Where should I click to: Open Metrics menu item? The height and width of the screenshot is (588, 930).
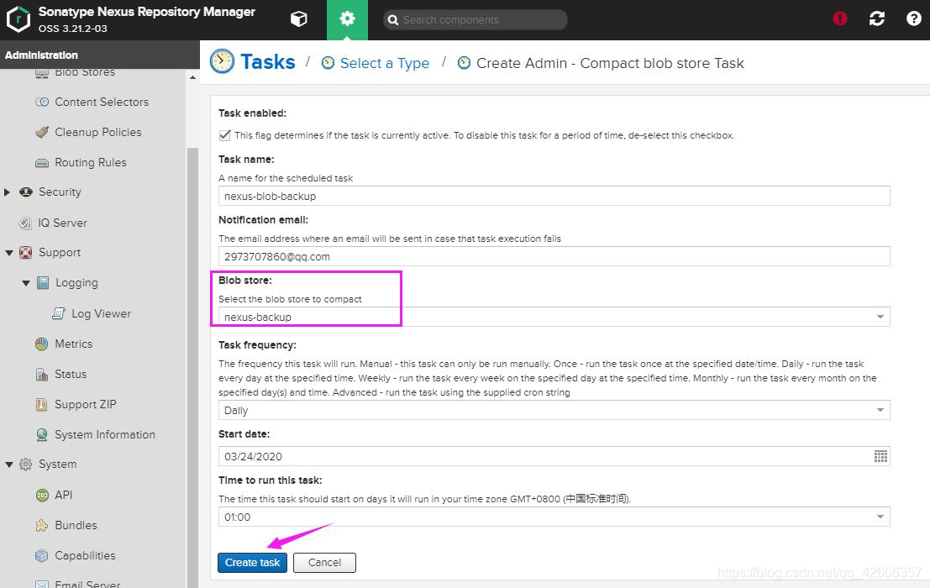[x=74, y=344]
